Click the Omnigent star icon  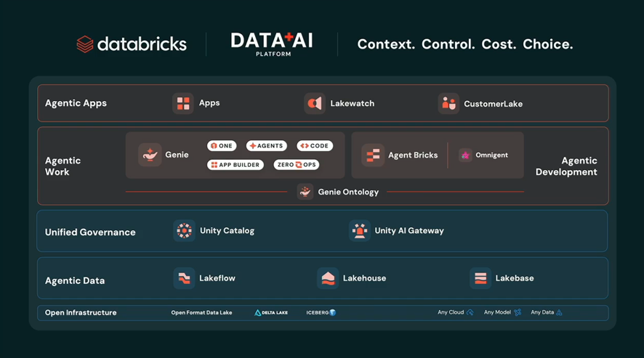tap(465, 155)
